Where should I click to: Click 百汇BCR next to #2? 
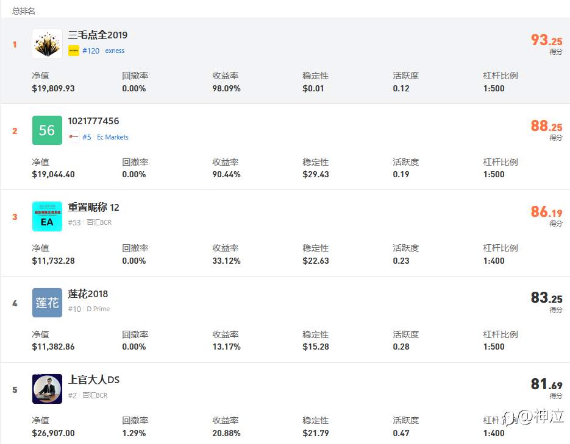pyautogui.click(x=95, y=395)
